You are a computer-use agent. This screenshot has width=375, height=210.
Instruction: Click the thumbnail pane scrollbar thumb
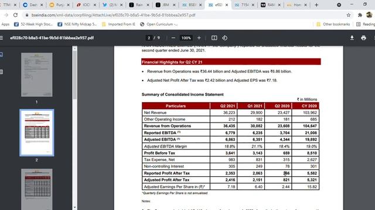tap(74, 75)
